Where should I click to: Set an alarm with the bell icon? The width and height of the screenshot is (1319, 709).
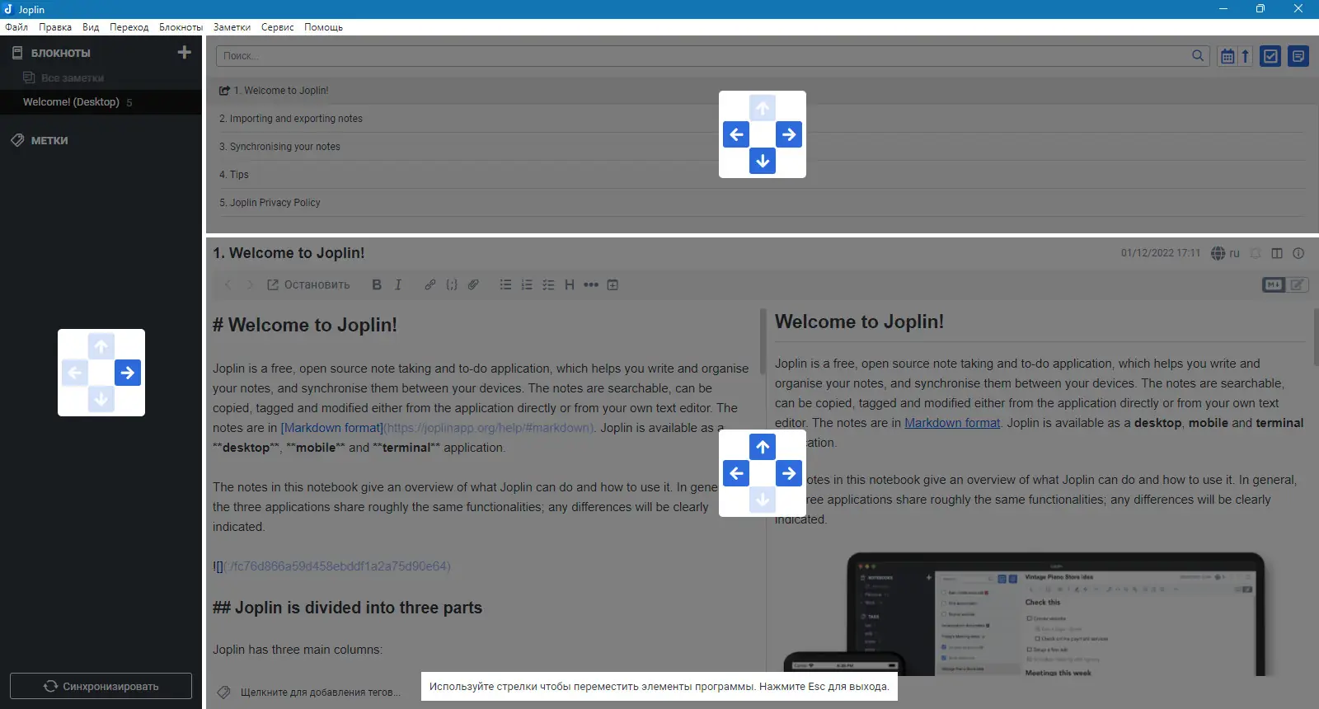pos(1256,253)
